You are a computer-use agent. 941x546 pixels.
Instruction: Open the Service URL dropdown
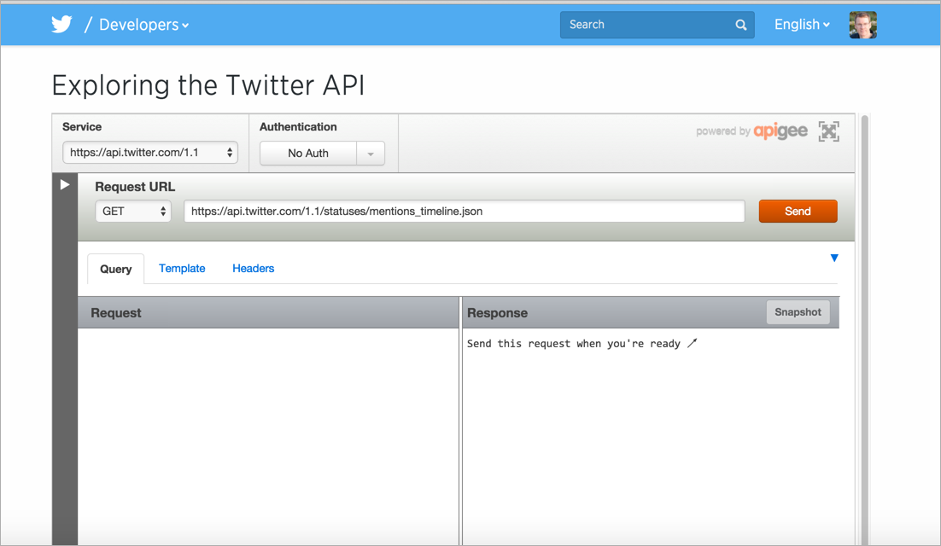click(x=150, y=152)
